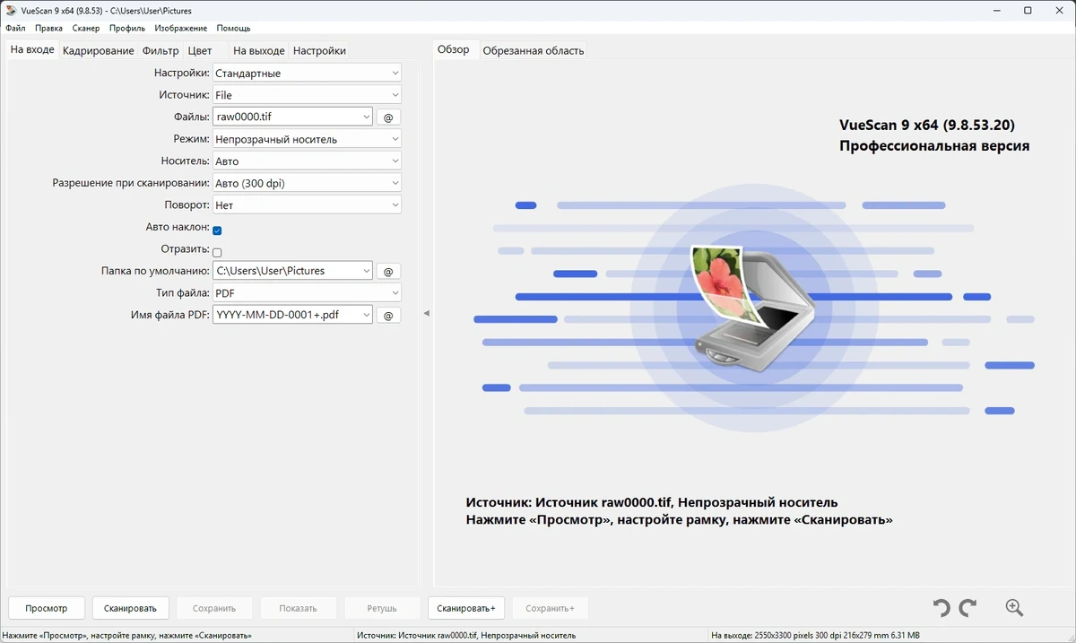Switch to the Настройки tab
Screen dimensions: 1076x643
coord(319,51)
